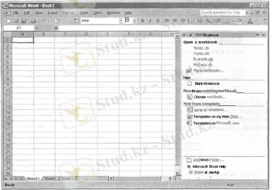Image resolution: width=272 pixels, height=190 pixels.
Task: Toggle Italic formatting
Action: tap(150, 21)
